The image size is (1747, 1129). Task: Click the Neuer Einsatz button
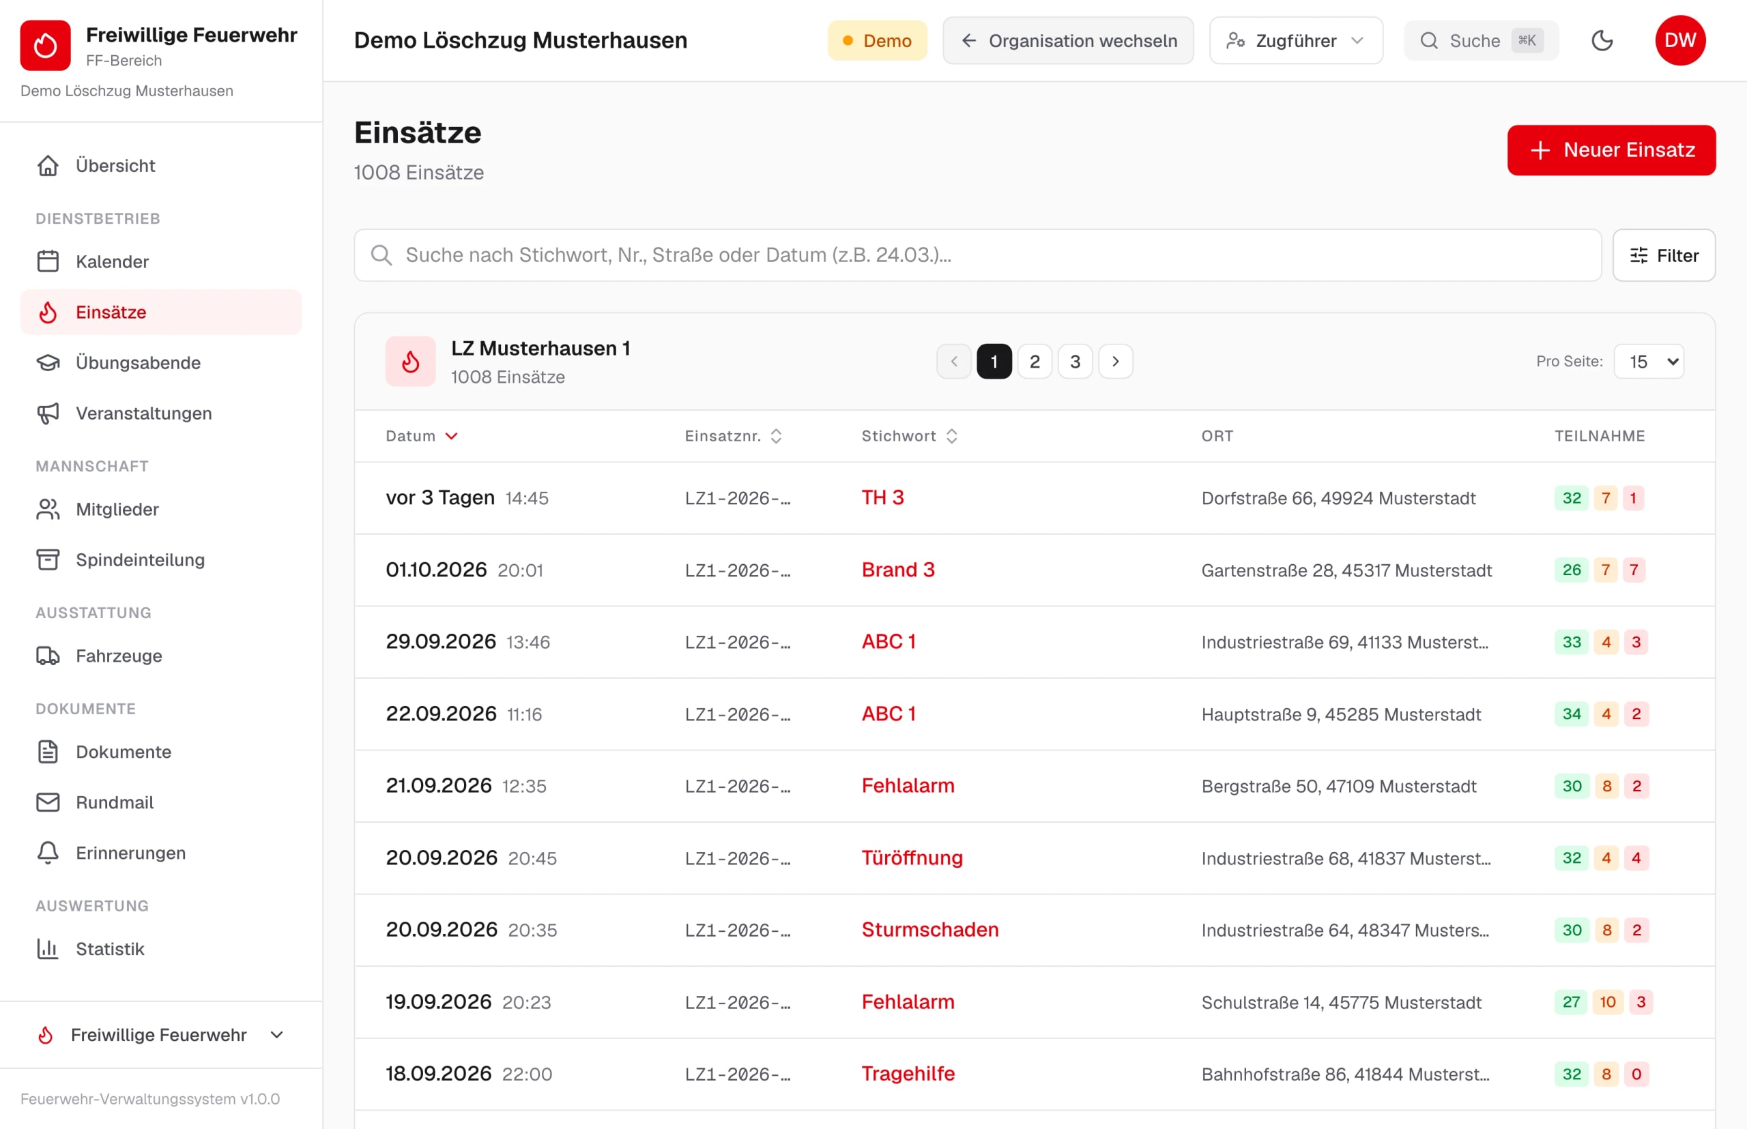coord(1611,150)
